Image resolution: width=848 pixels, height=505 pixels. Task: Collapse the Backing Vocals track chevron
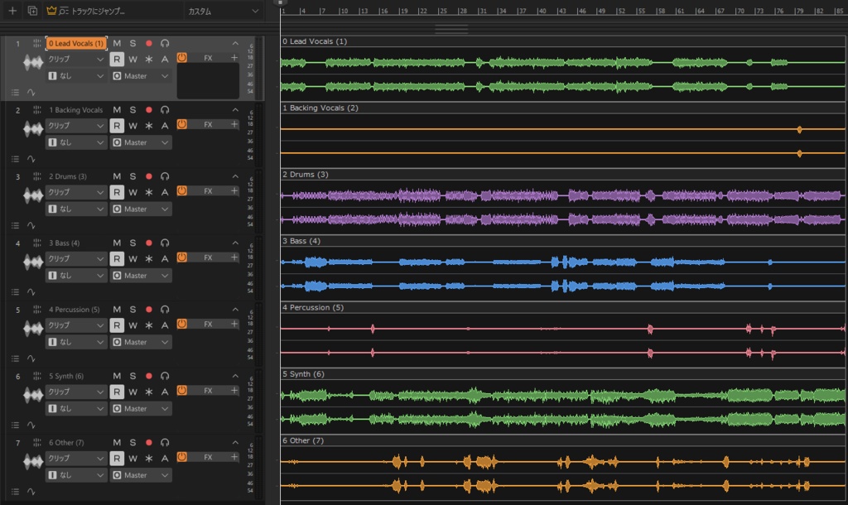(235, 110)
